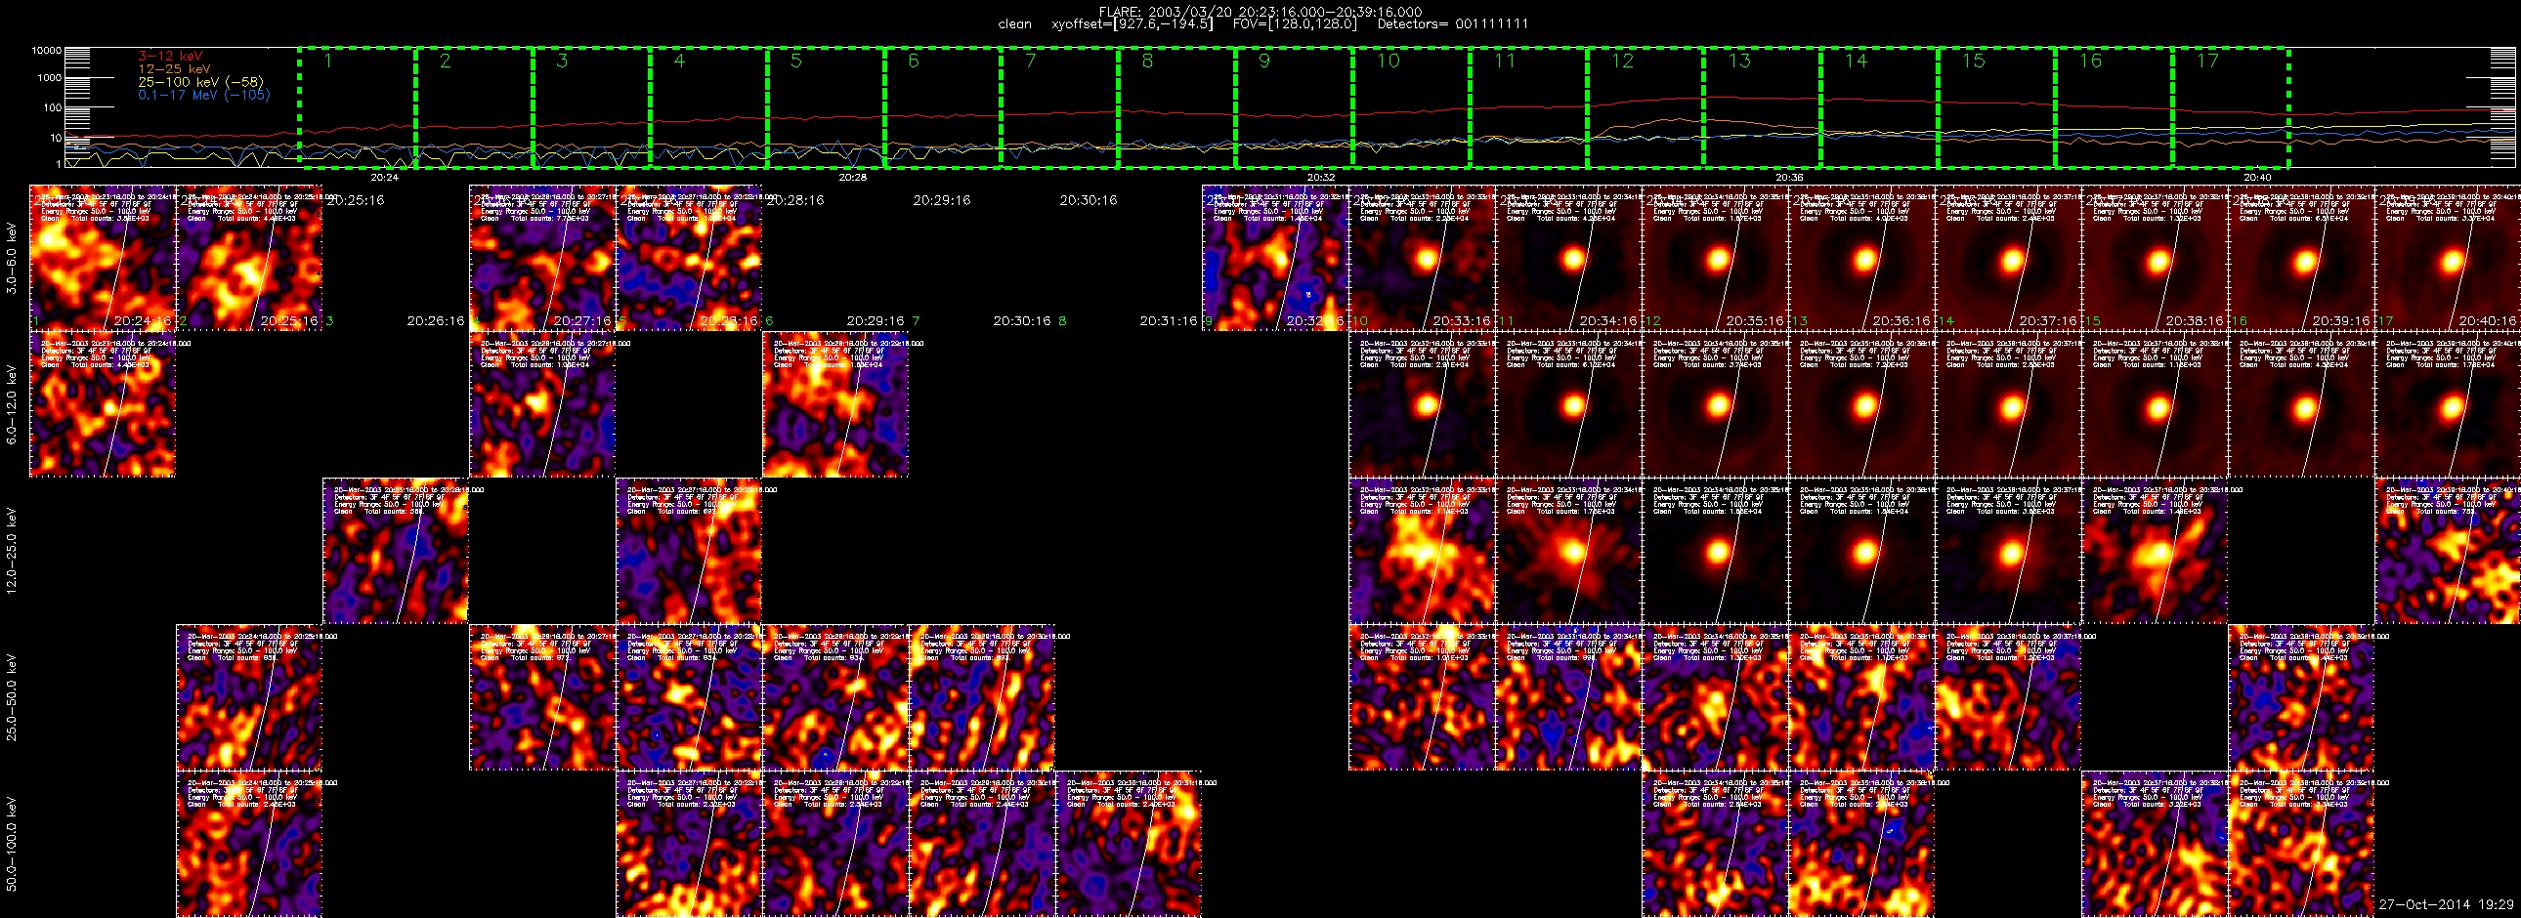2521x918 pixels.
Task: Click the xyoffset=[927.6,-194.5] header text
Action: point(1132,23)
